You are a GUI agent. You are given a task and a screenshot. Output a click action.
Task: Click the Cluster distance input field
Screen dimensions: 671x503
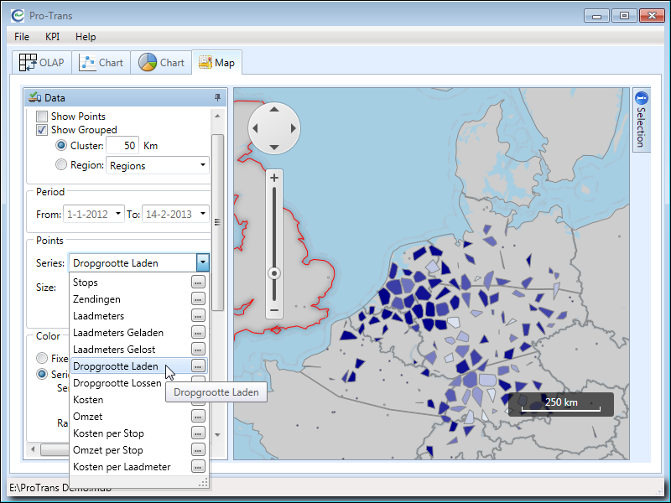(122, 145)
